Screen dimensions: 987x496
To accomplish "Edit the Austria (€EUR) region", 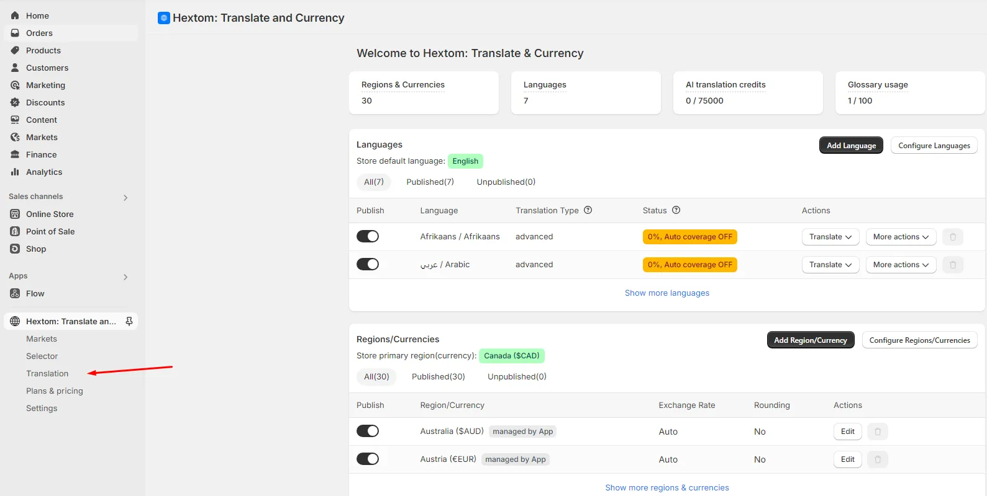I will click(x=848, y=459).
